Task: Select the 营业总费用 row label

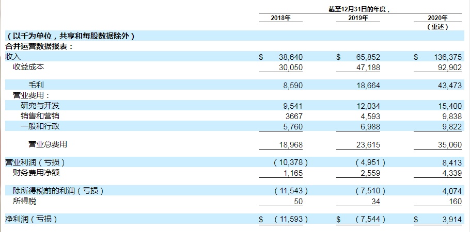Action: [x=48, y=144]
